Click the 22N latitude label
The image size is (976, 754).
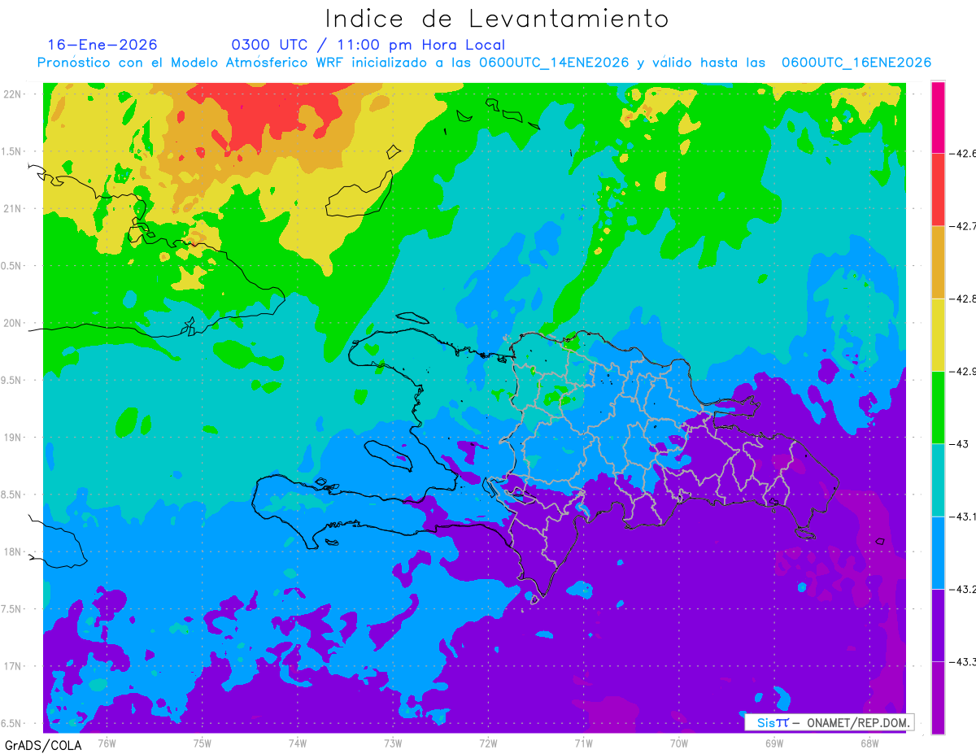(x=12, y=94)
